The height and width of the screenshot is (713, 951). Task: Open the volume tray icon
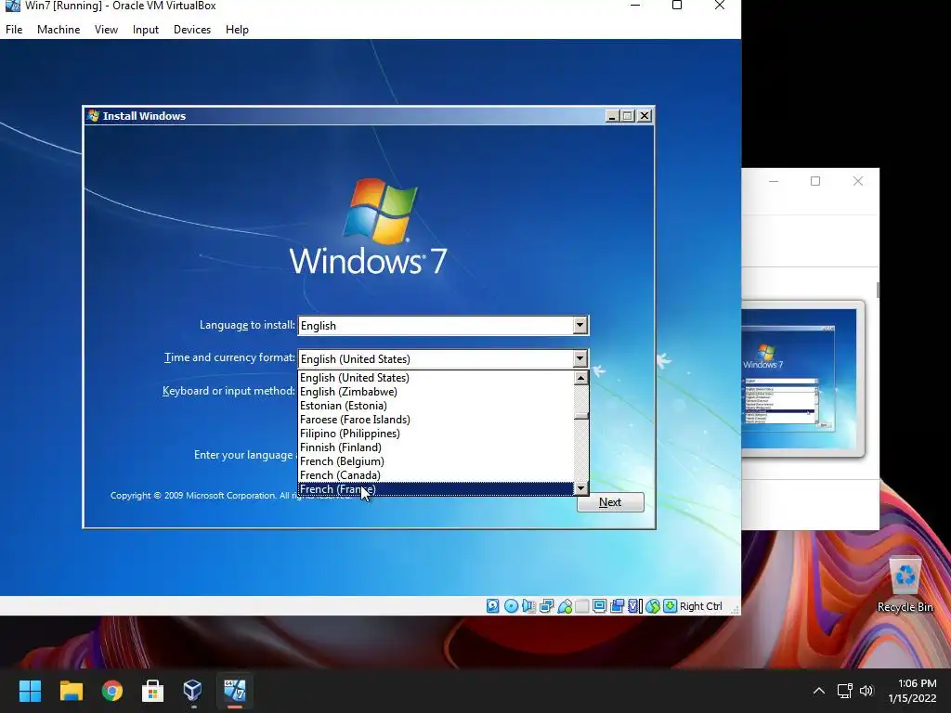(x=866, y=691)
